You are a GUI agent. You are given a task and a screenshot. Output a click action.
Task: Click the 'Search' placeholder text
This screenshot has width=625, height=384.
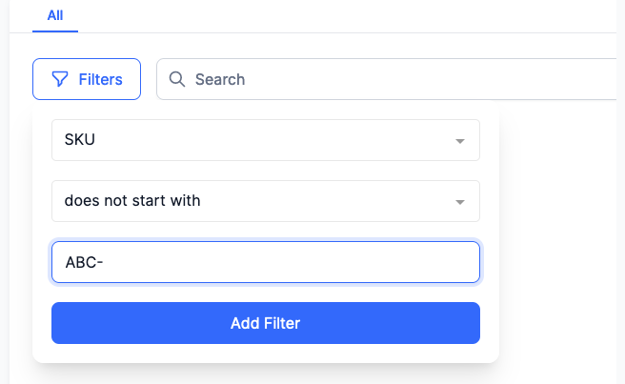point(220,79)
